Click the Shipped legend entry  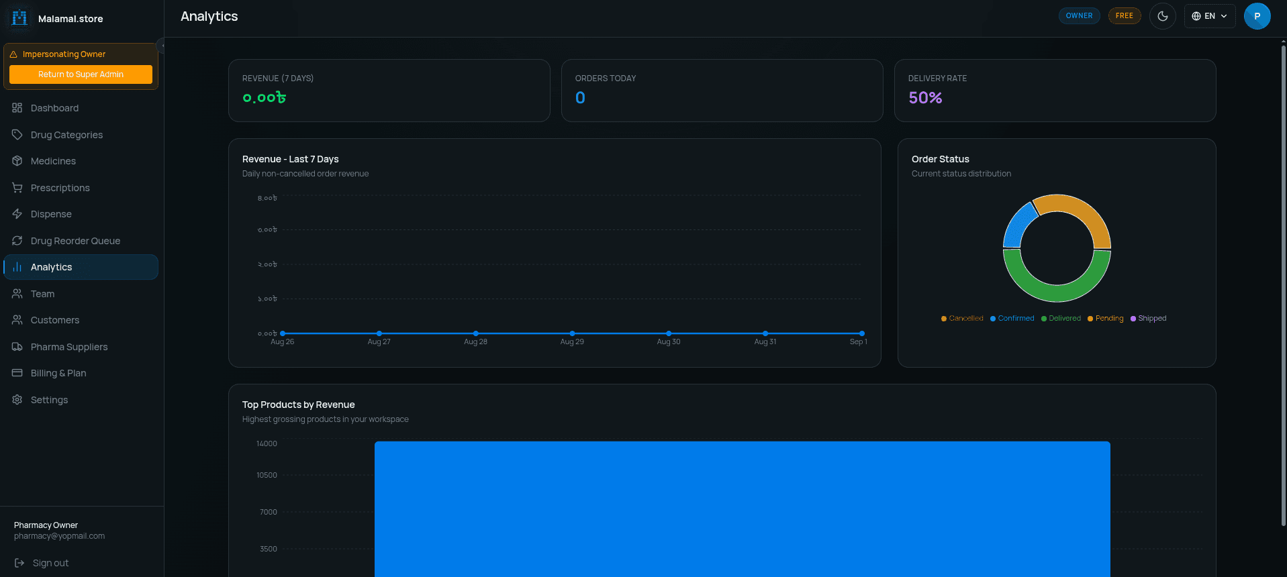1149,319
